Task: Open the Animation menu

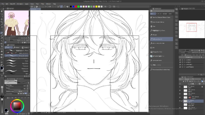Action: 20,4
